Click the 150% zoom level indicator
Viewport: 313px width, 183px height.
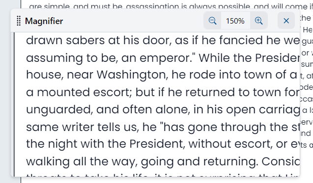tap(235, 21)
